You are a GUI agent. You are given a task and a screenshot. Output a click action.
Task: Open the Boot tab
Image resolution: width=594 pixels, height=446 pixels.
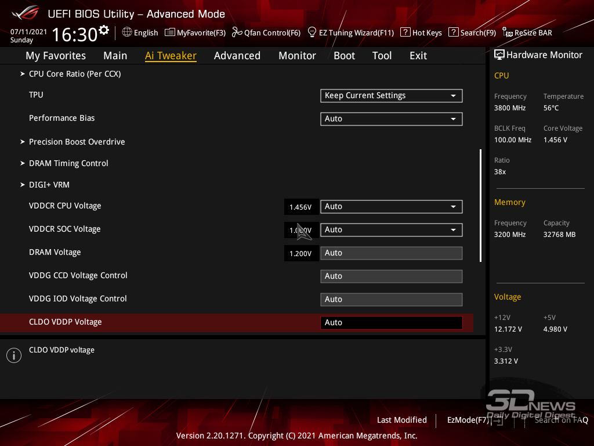click(x=345, y=56)
